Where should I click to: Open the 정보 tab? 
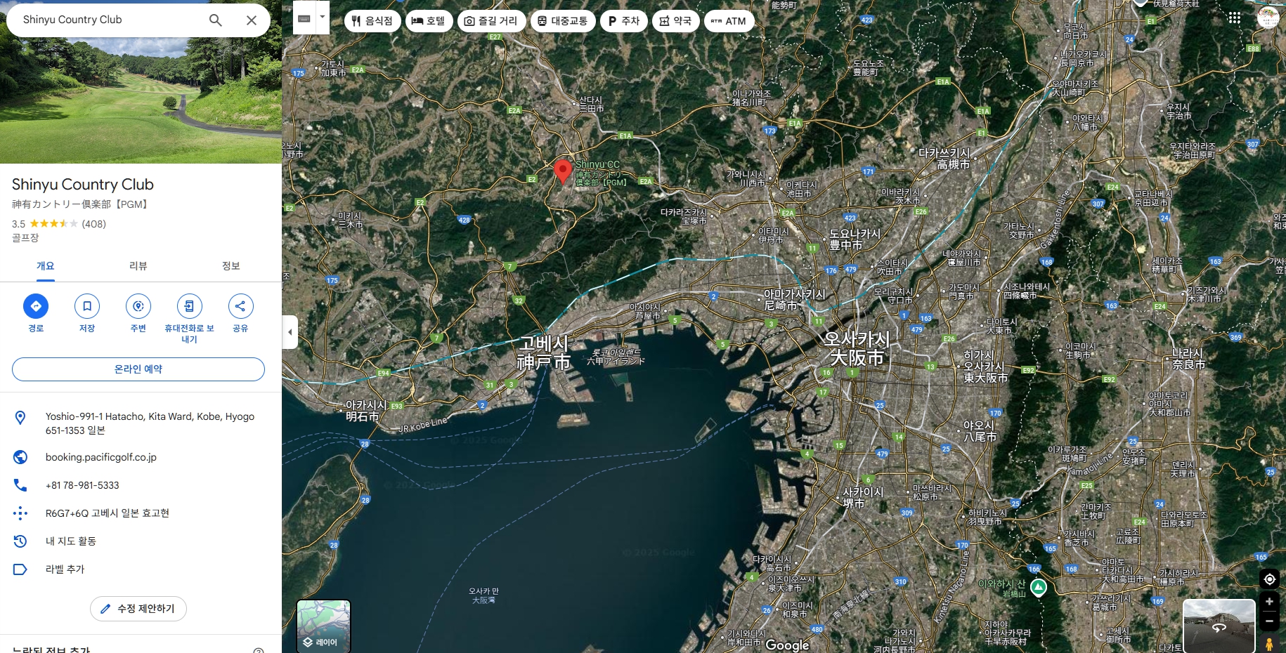tap(231, 266)
